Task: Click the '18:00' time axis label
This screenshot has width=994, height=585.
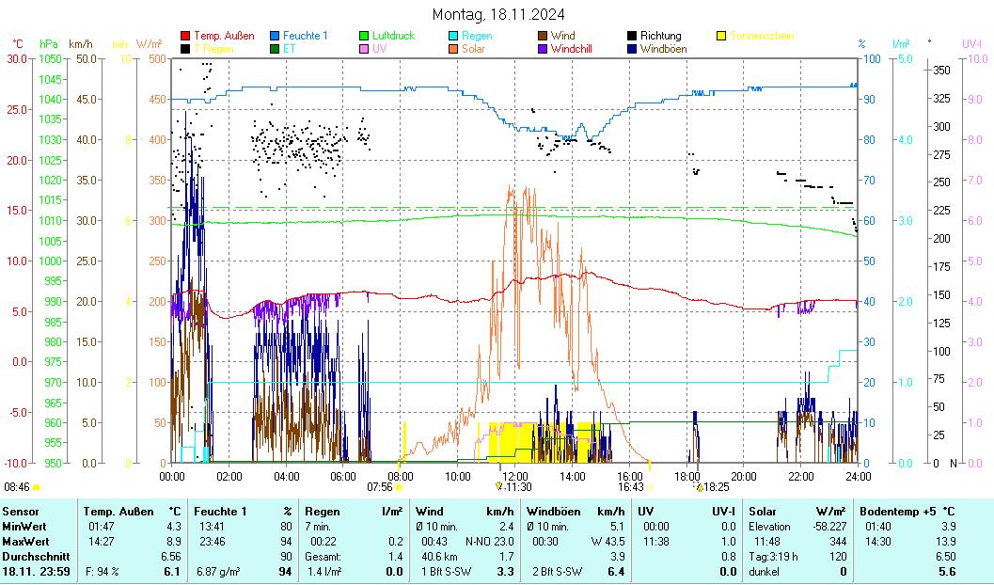Action: pyautogui.click(x=686, y=477)
